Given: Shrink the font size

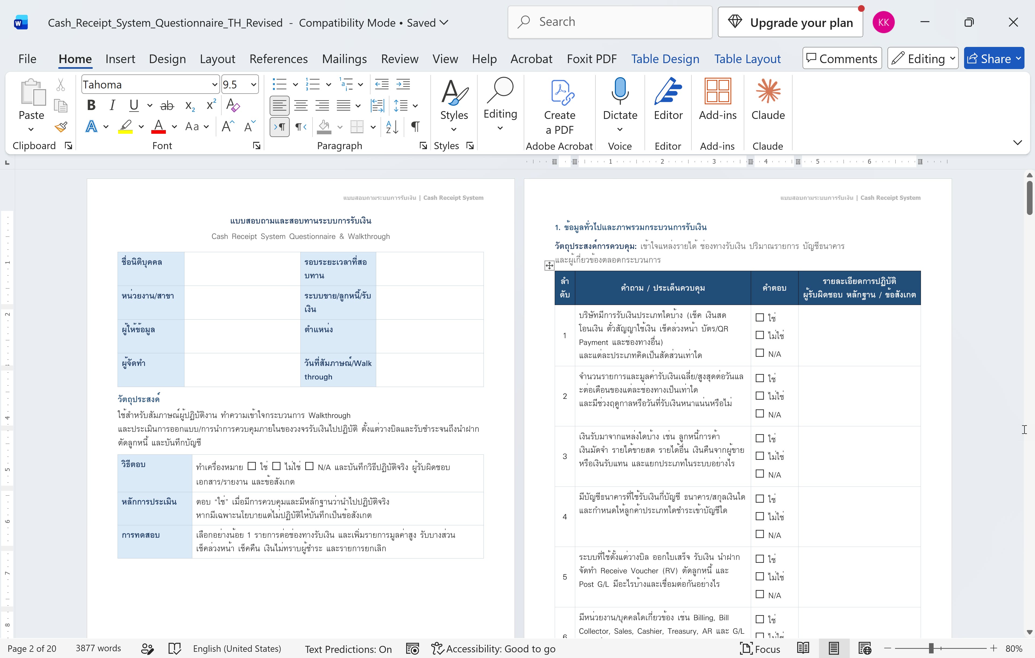Looking at the screenshot, I should point(250,126).
